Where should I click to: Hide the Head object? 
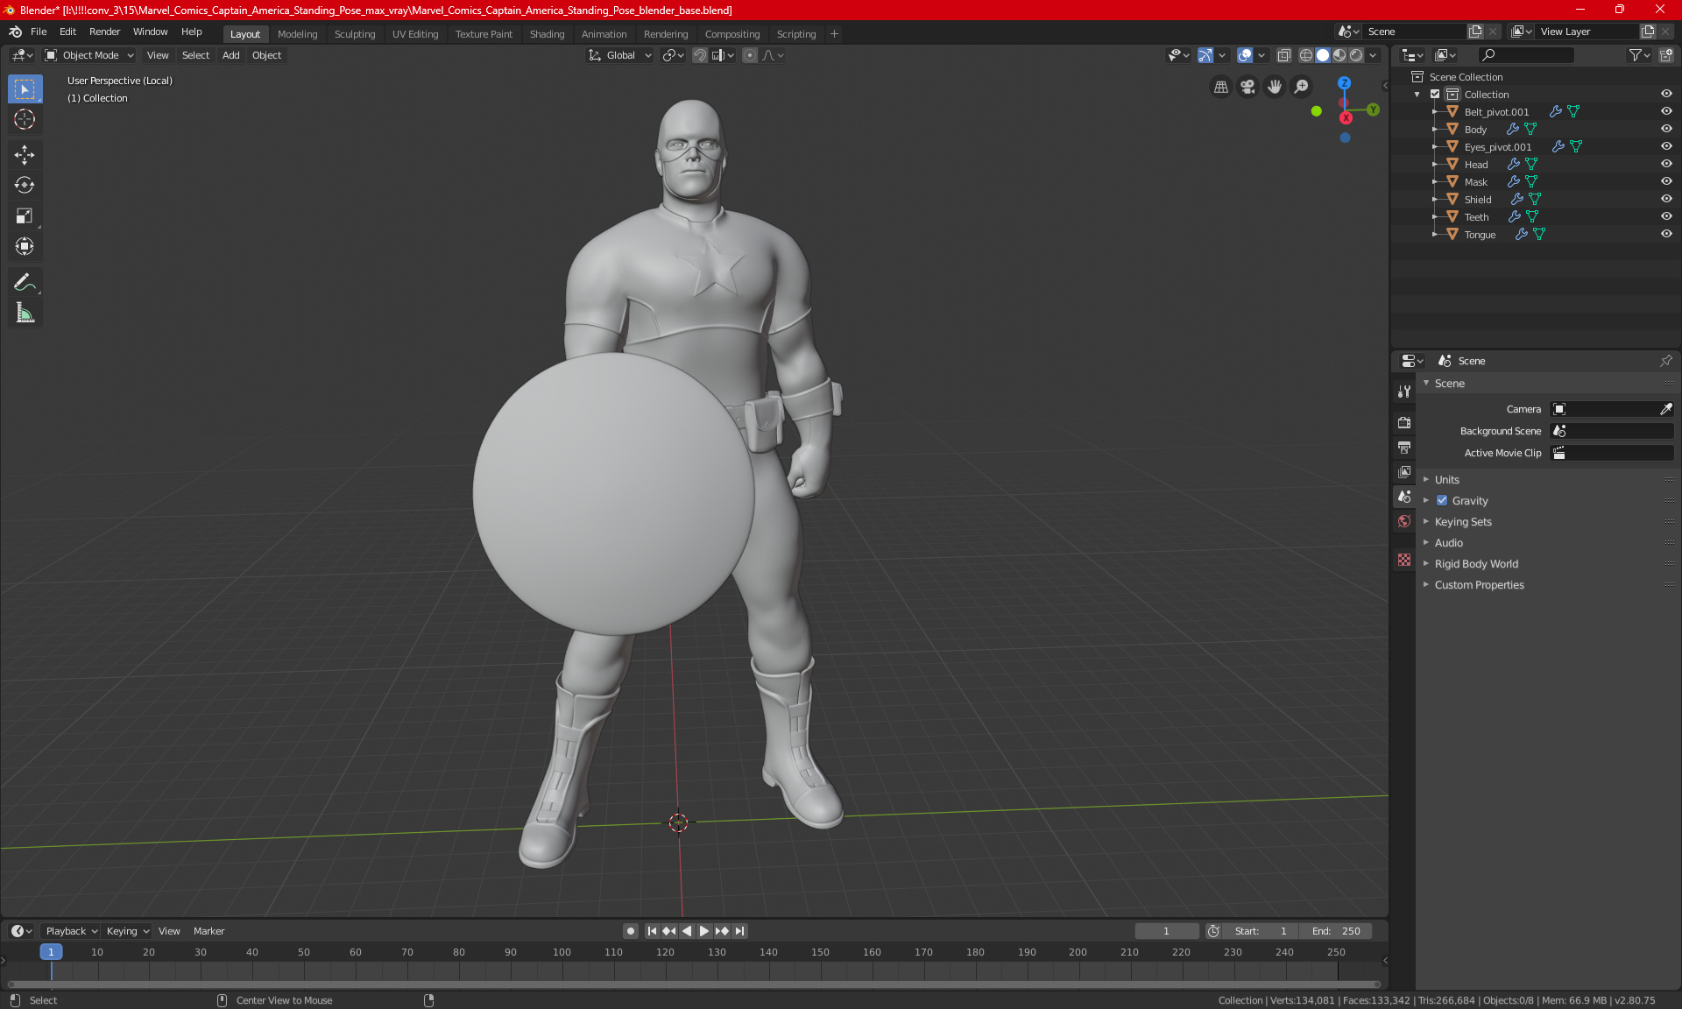point(1666,164)
